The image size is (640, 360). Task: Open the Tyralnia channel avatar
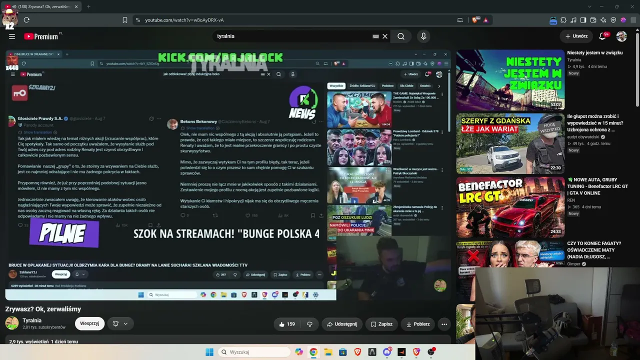pyautogui.click(x=11, y=323)
